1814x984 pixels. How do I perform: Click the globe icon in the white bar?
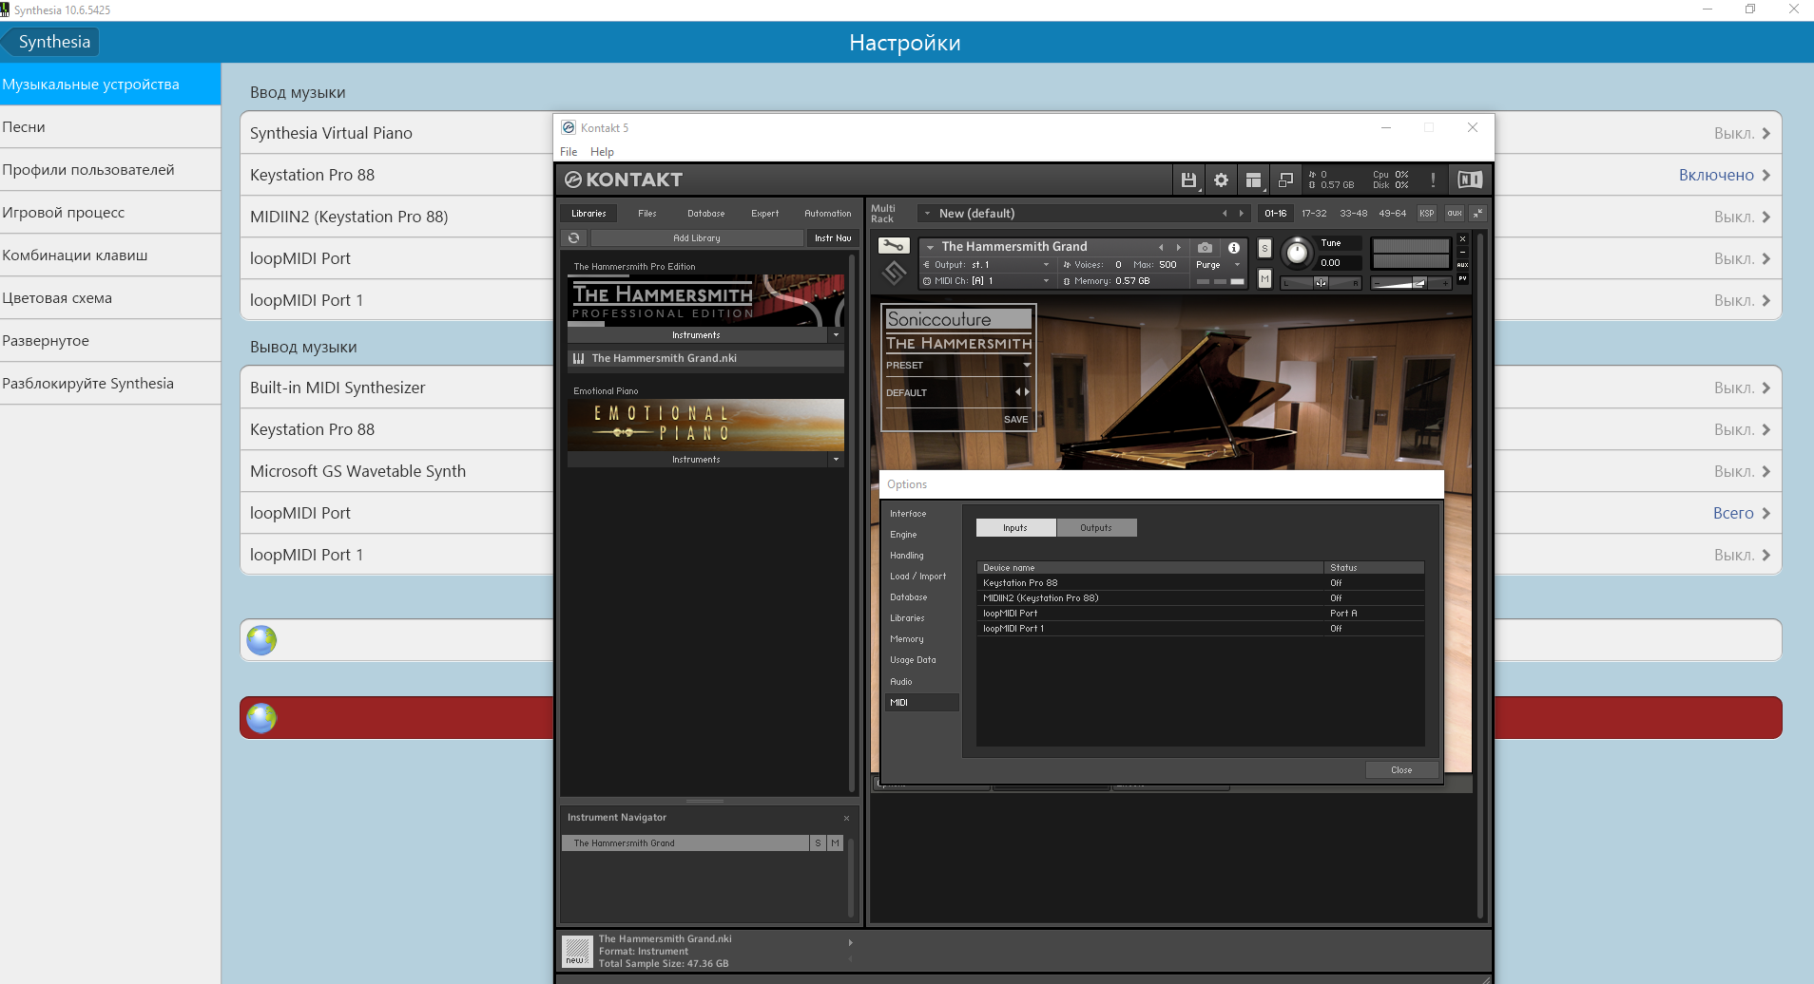coord(261,640)
